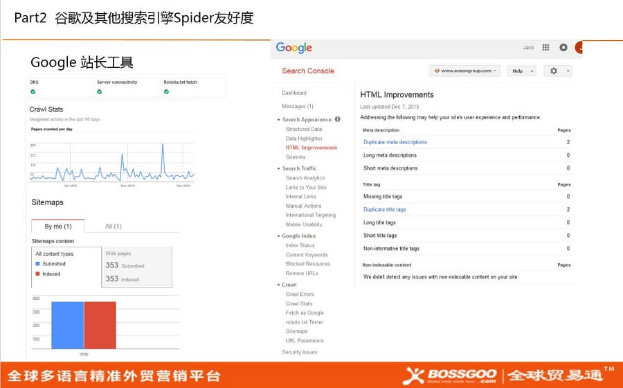Click the Google logo
The width and height of the screenshot is (623, 388).
pos(294,48)
